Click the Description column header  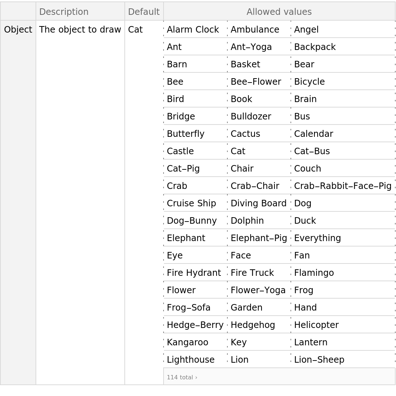point(64,12)
